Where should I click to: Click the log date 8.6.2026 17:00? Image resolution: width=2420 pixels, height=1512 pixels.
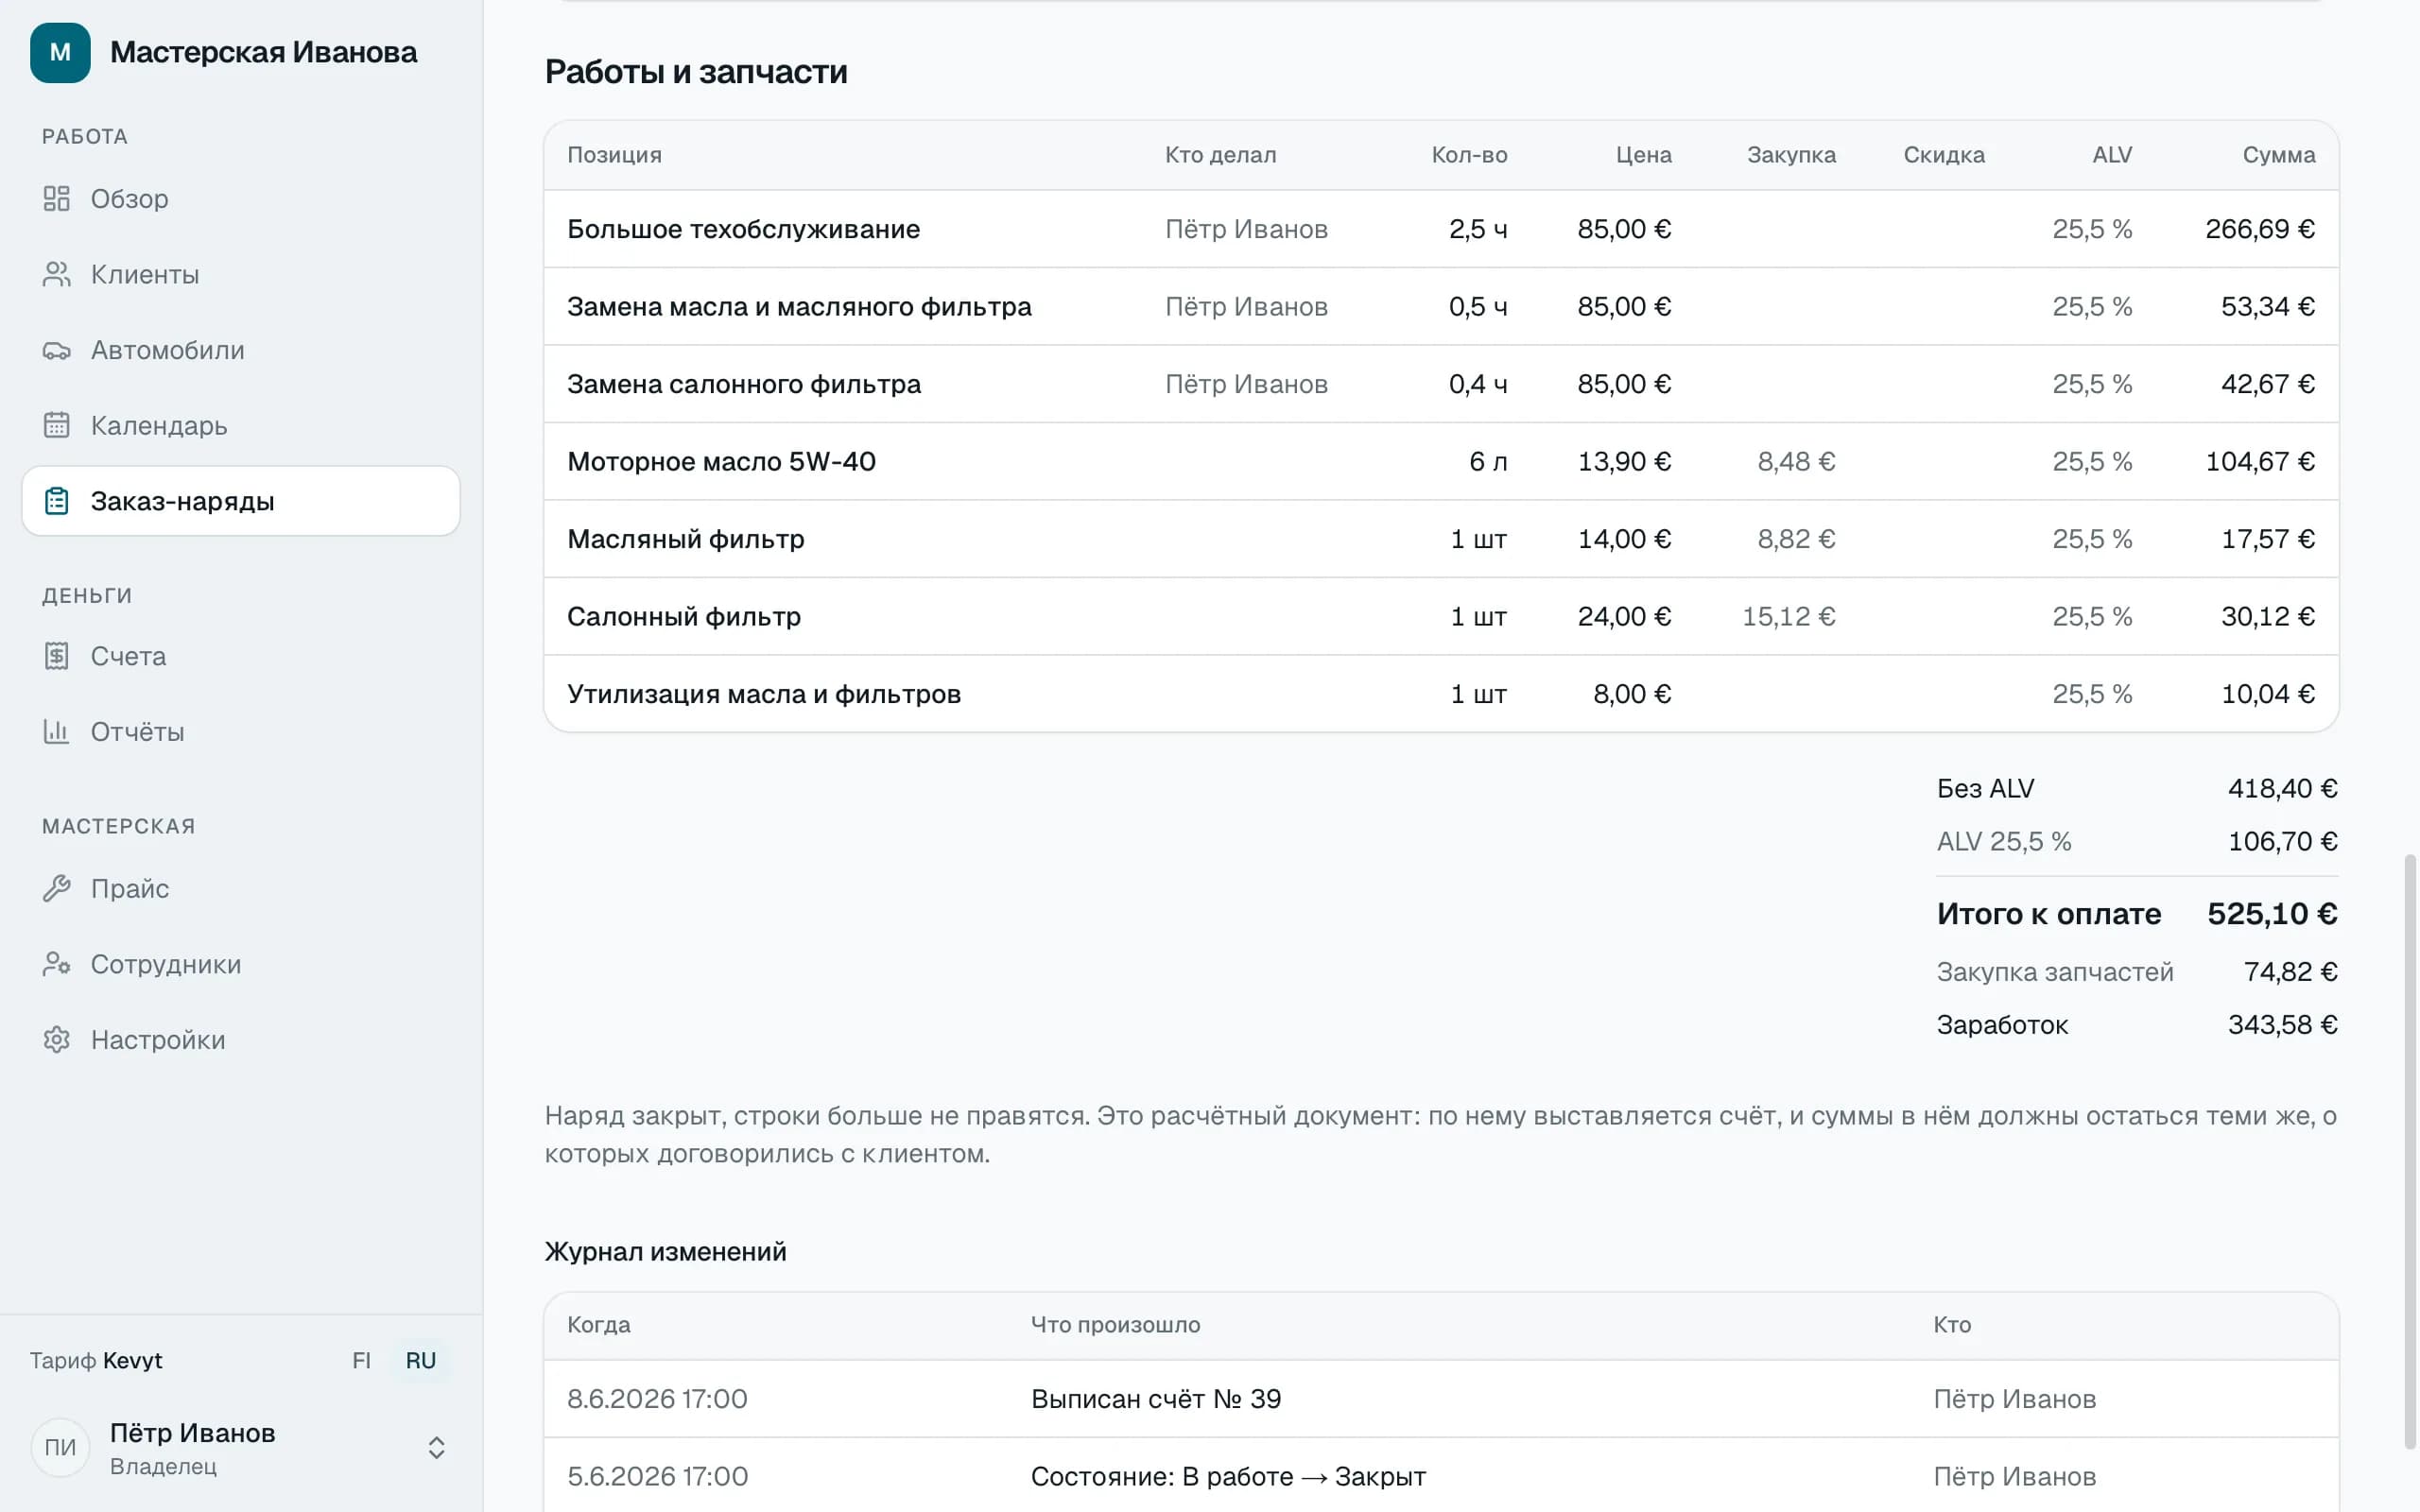[x=657, y=1398]
